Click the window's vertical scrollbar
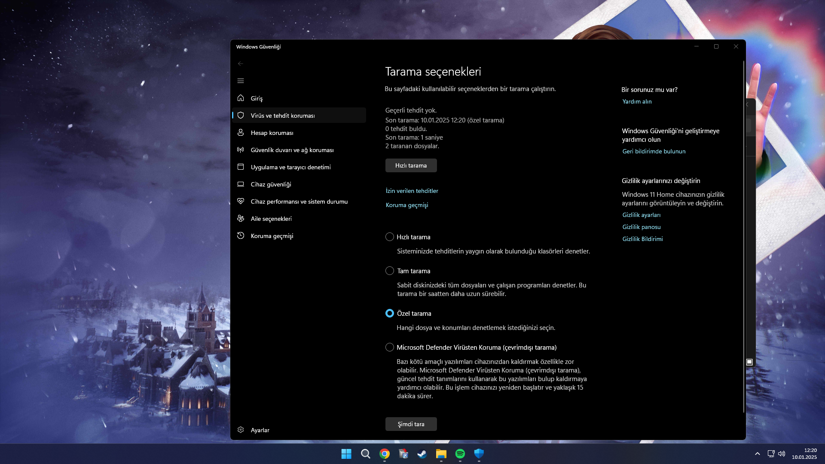The image size is (825, 464). [x=743, y=236]
